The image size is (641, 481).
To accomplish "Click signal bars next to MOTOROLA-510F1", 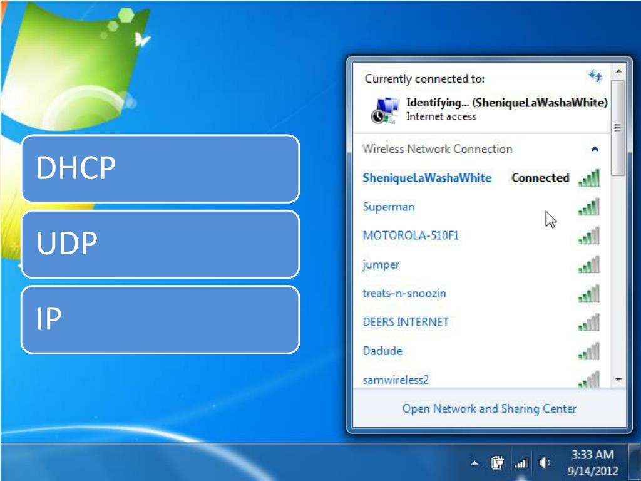I will coord(589,235).
